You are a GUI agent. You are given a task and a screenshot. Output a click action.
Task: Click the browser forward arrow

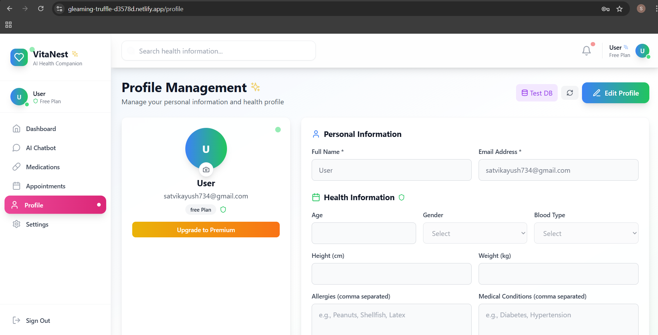point(25,9)
